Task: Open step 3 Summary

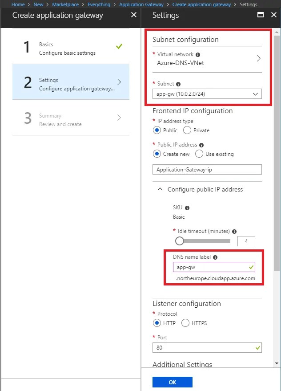Action: (71, 118)
